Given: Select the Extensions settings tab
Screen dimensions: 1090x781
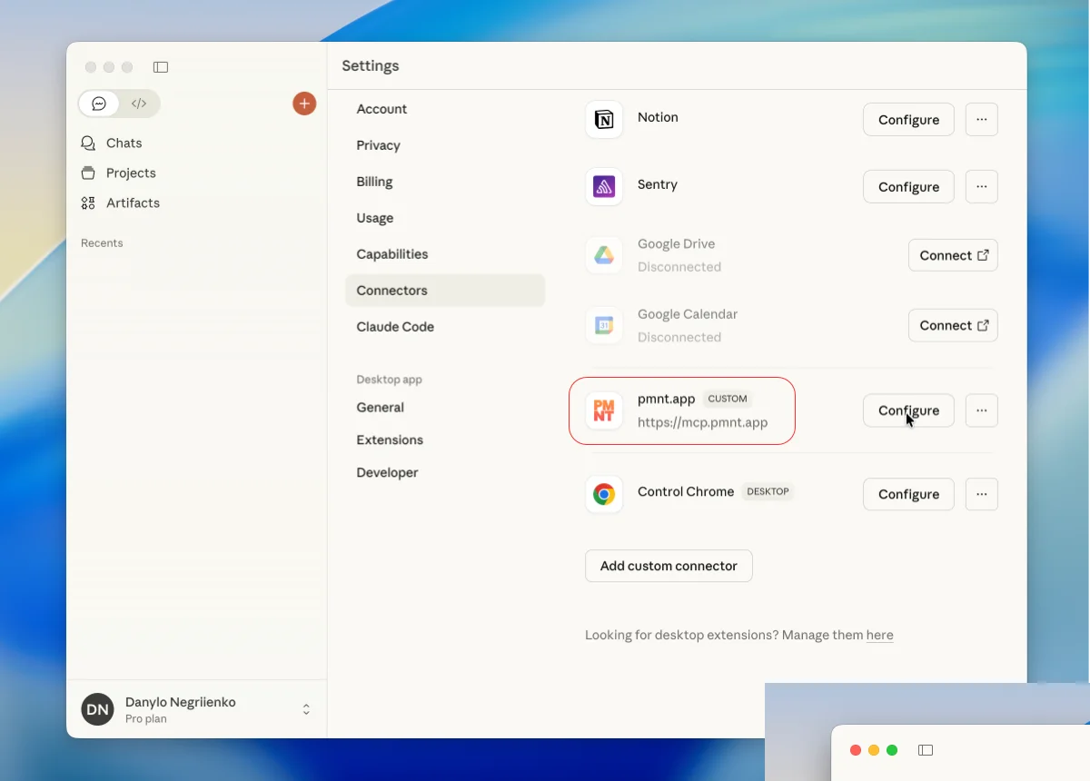Looking at the screenshot, I should [x=390, y=440].
